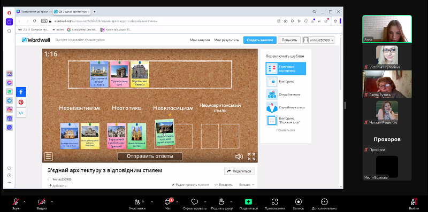
Task: Click the tab search magnifier icon
Action: point(315,12)
